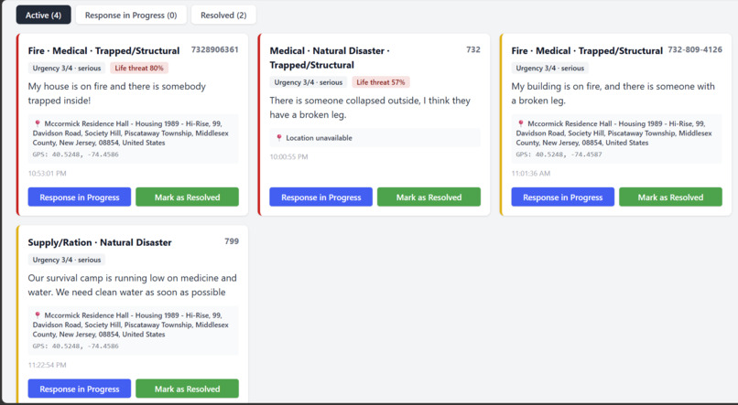Click Response in Progress on the Supply/Ration card
Screen dimensions: 738x405
pos(80,389)
